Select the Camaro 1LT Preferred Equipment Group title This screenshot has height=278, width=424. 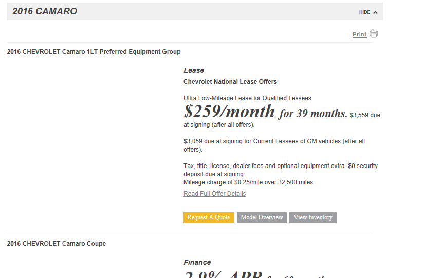(x=94, y=52)
